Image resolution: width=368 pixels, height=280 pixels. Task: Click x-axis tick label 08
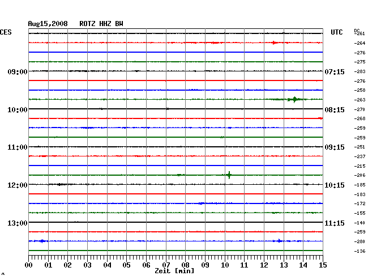point(185,265)
